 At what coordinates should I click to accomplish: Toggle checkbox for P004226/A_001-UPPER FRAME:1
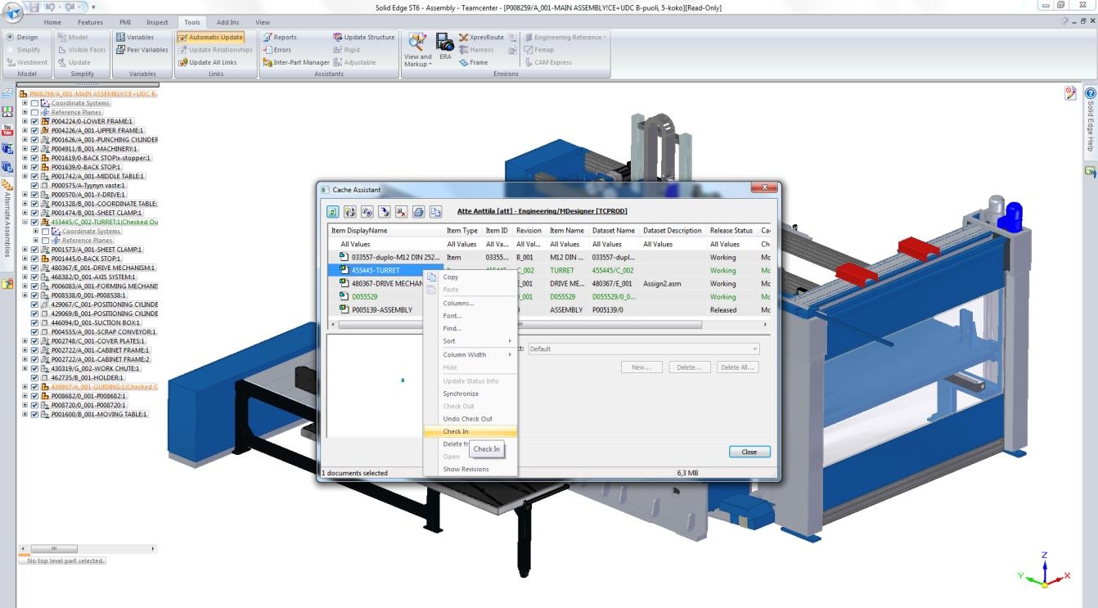(x=34, y=130)
